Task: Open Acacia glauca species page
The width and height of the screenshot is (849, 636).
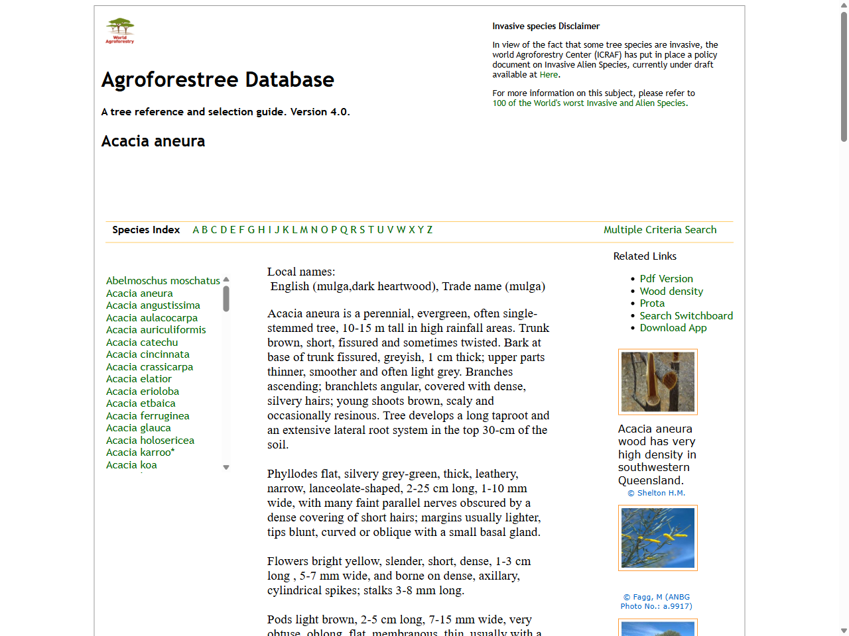Action: [x=139, y=428]
